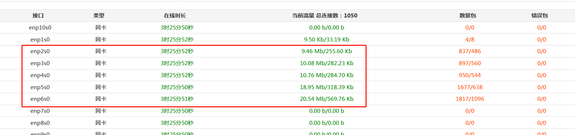Sort by the 在线时长 column header
Image resolution: width=575 pixels, height=135 pixels.
tap(175, 16)
